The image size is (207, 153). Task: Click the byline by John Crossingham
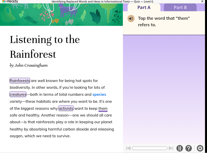click(x=29, y=65)
